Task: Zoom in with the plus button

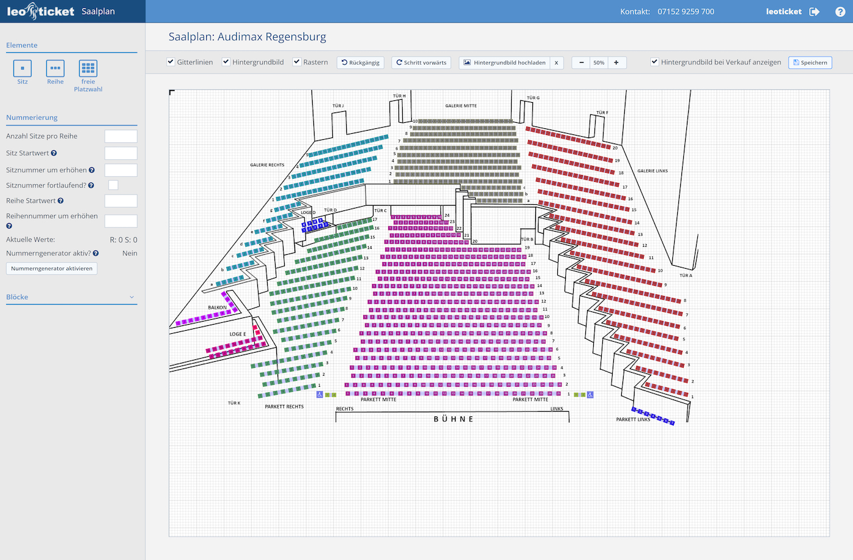Action: click(616, 63)
